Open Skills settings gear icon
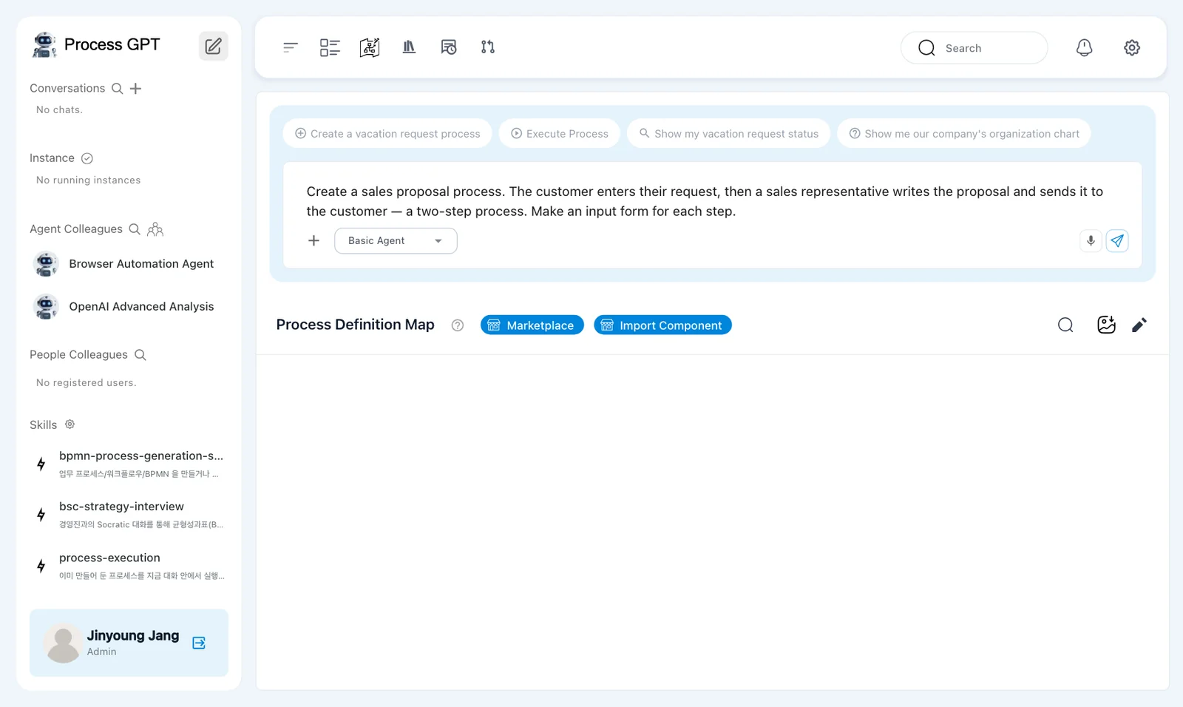 coord(70,424)
